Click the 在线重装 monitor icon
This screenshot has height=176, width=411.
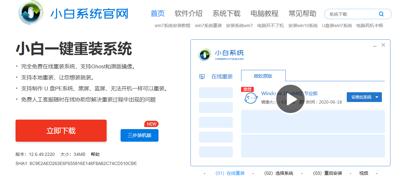pos(202,77)
